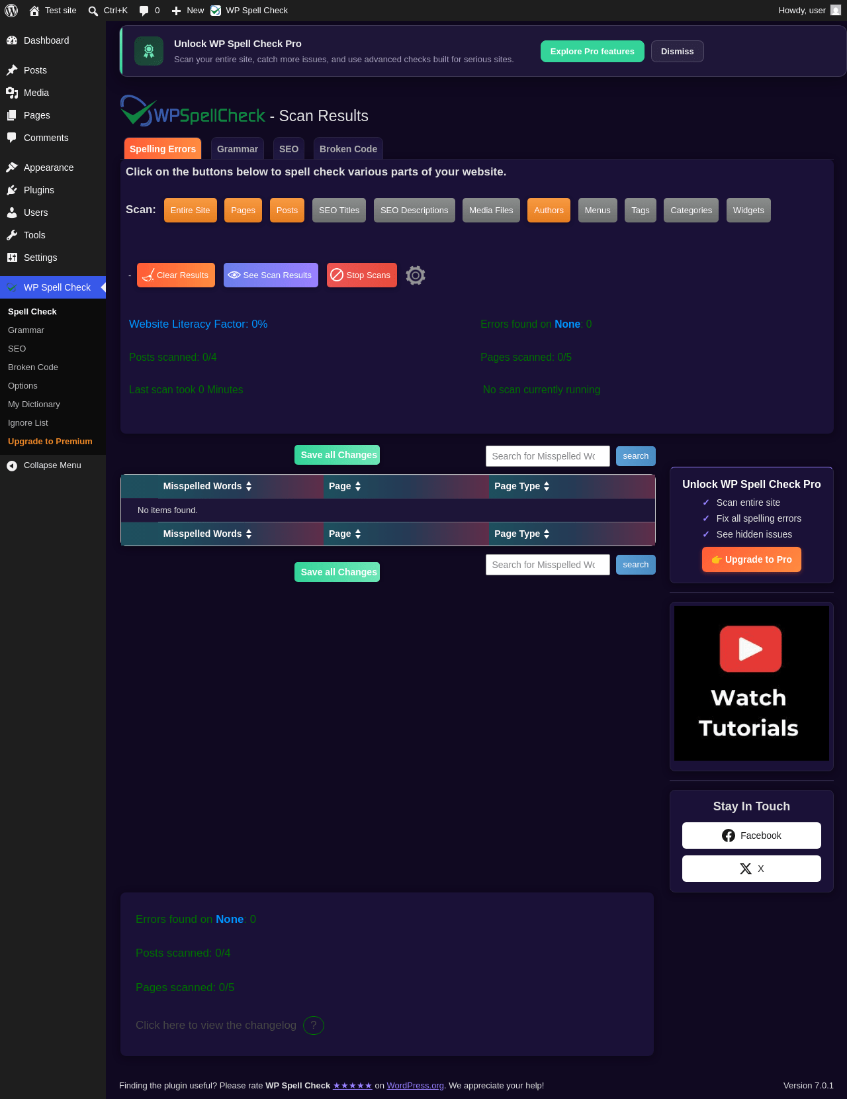
Task: Scan the Widgets
Action: tap(748, 211)
